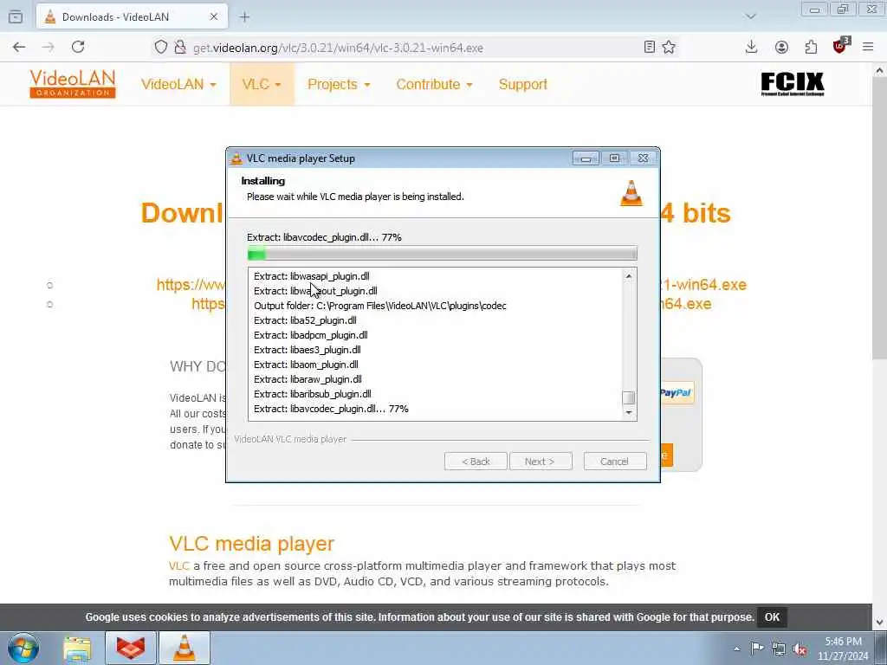Click the Cancel button in VLC Setup

point(615,462)
